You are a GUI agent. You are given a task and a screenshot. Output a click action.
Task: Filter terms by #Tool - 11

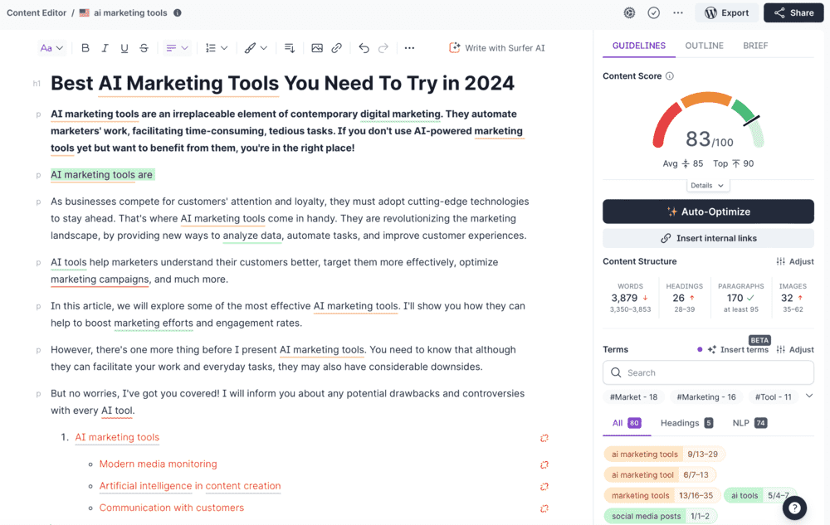[774, 397]
